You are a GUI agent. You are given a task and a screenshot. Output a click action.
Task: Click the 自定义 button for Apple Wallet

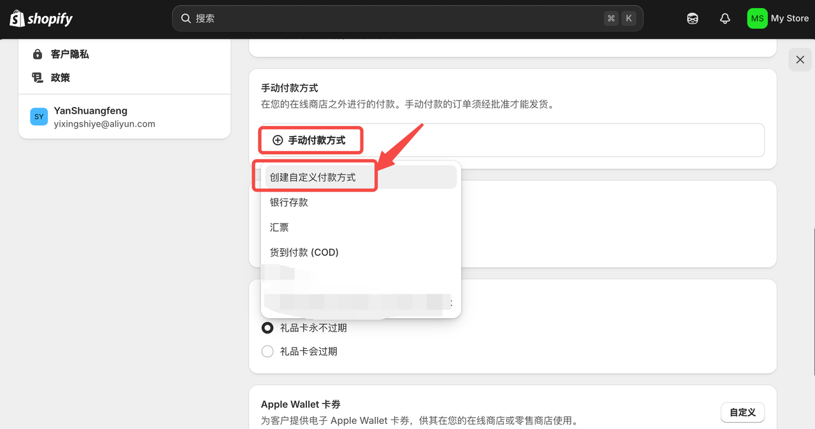click(742, 412)
